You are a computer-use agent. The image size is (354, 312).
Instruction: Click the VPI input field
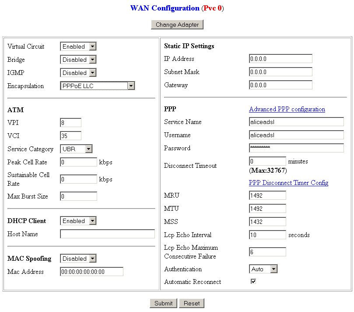pos(70,123)
